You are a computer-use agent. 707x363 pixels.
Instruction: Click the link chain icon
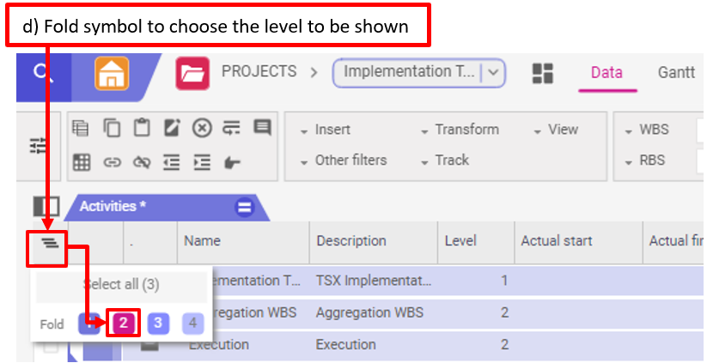pos(112,160)
